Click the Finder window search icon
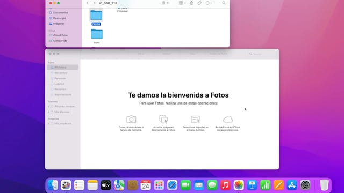This screenshot has width=344, height=193. click(224, 3)
